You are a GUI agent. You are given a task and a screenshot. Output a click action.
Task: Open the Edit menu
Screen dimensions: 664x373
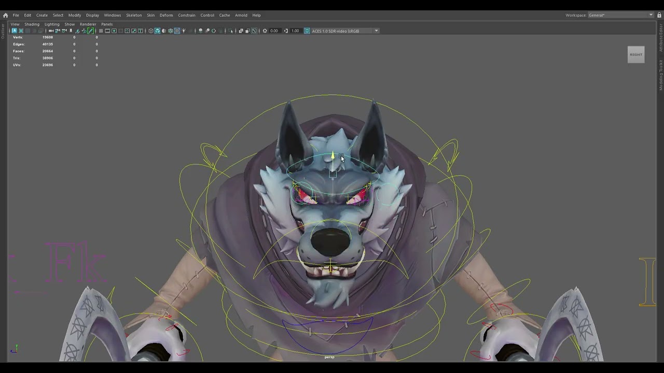click(x=27, y=15)
